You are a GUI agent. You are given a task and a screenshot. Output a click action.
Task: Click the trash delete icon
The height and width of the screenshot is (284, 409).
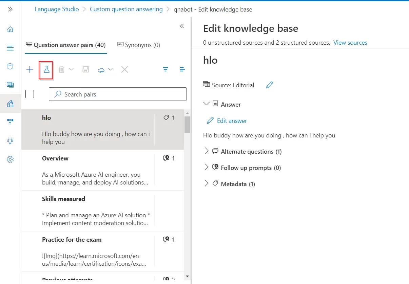coord(62,70)
